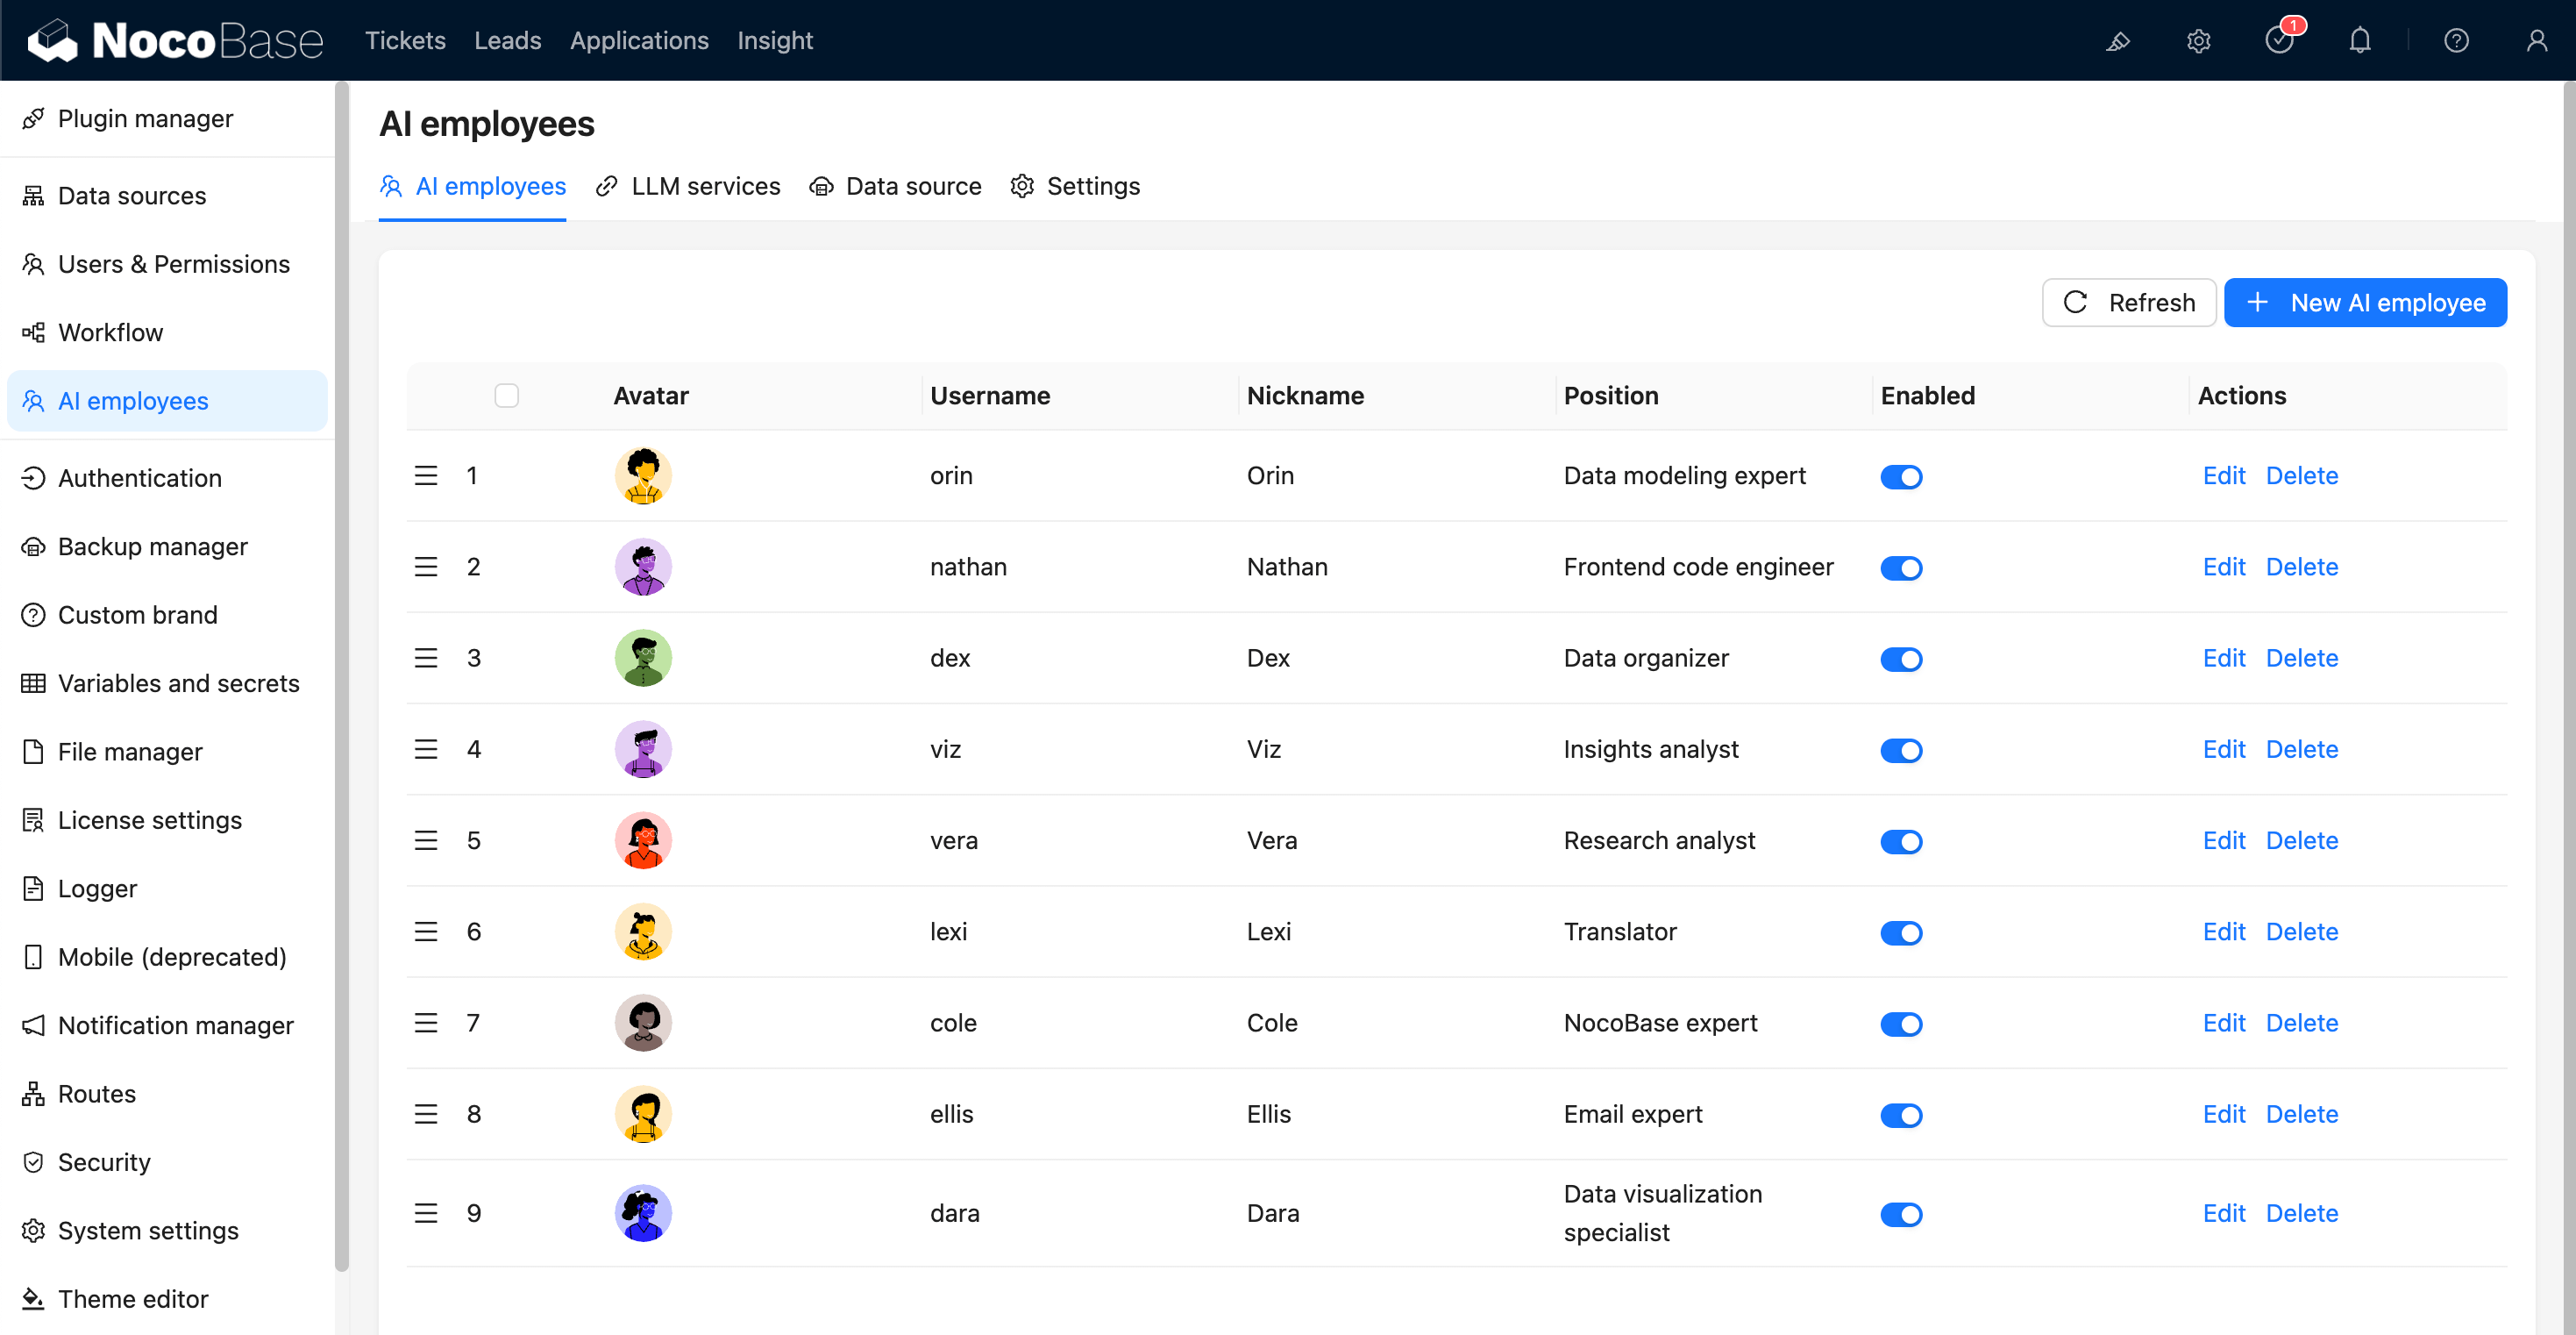The width and height of the screenshot is (2576, 1335).
Task: Click Orin's avatar image
Action: click(x=643, y=476)
